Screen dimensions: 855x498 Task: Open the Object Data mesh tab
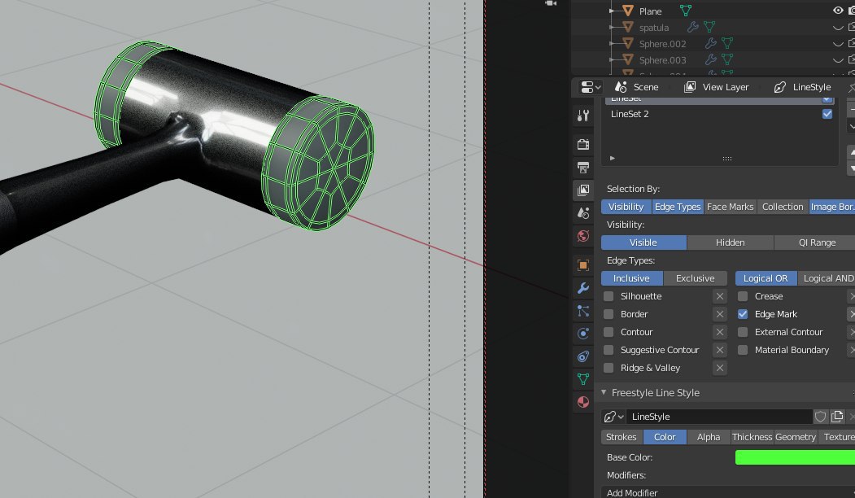point(583,379)
